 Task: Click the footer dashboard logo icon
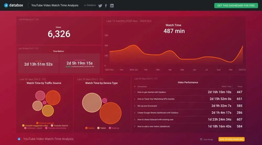[x=19, y=139]
